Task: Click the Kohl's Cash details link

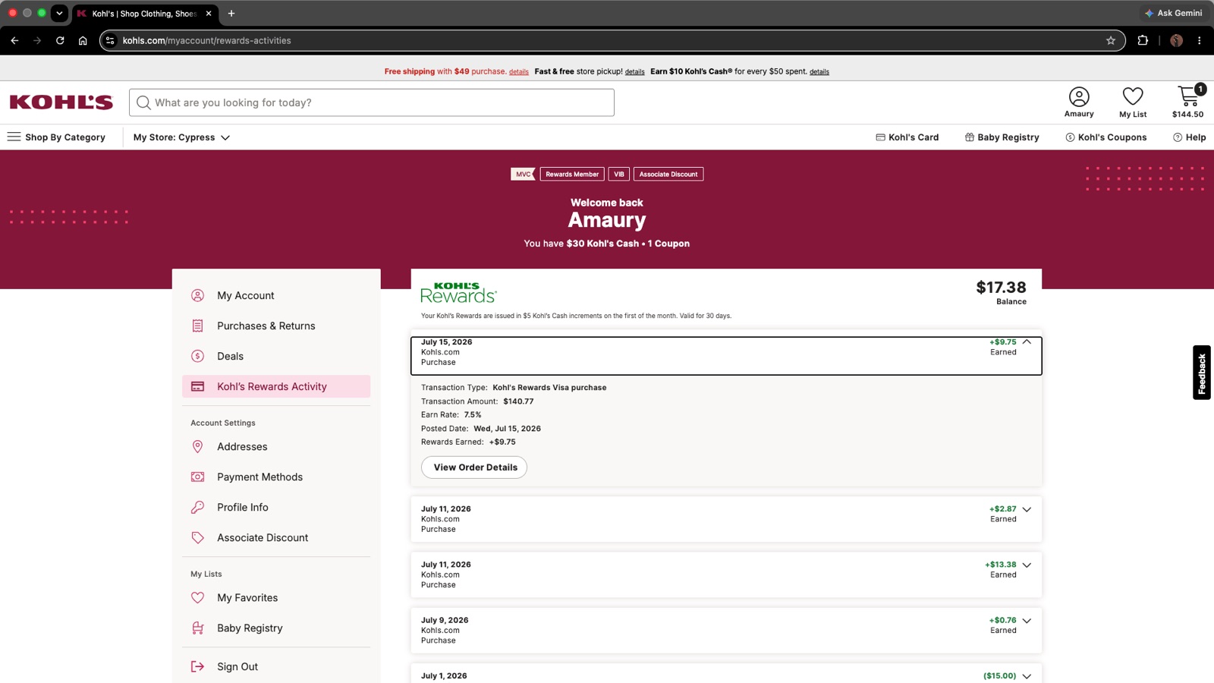Action: (819, 72)
